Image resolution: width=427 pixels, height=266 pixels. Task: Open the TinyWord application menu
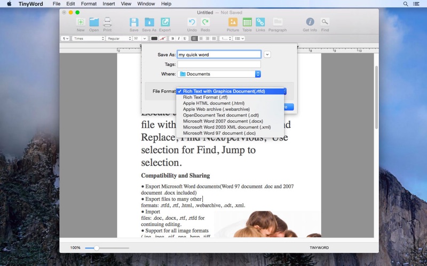31,4
